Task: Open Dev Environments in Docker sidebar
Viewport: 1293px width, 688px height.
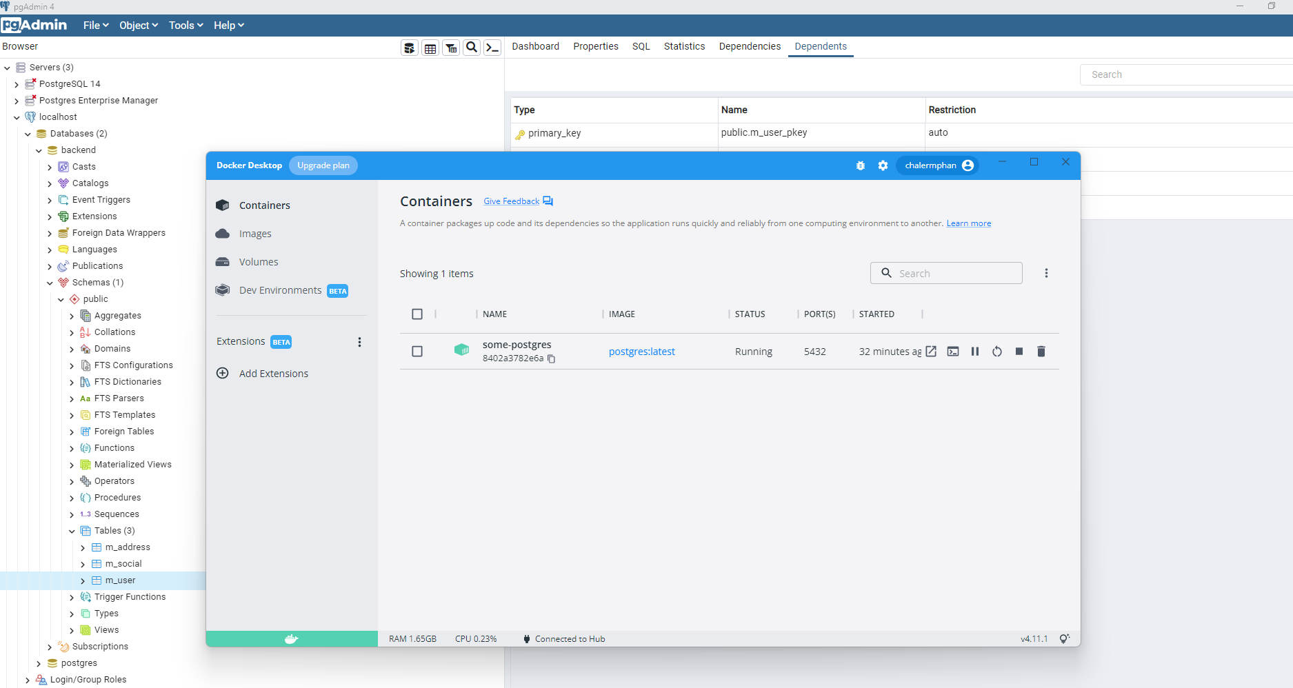Action: click(281, 290)
